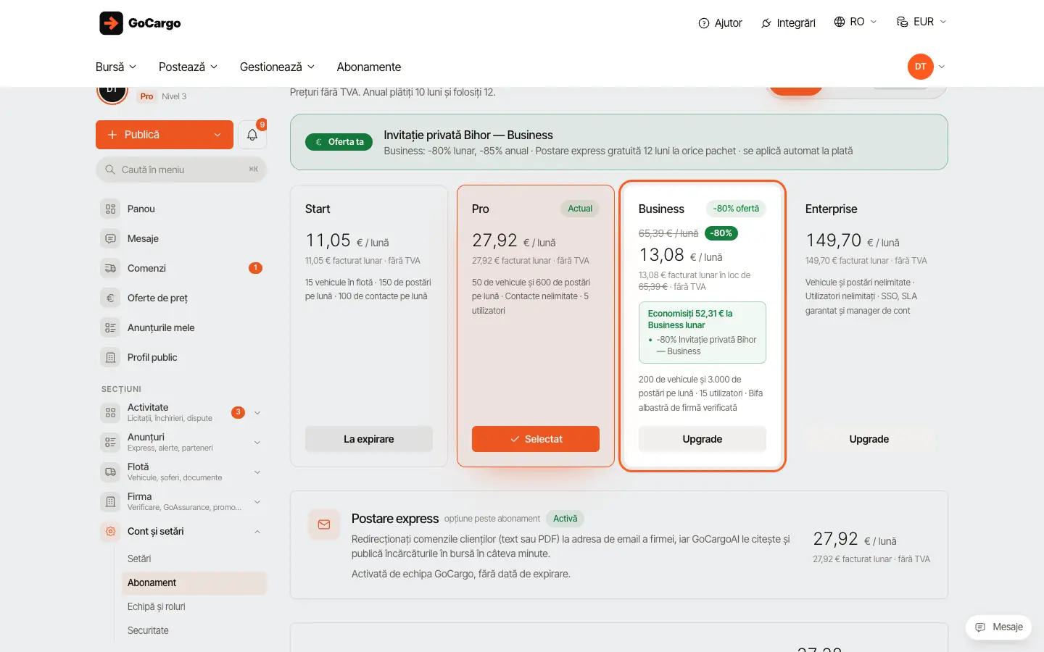Click the globe language icon
Viewport: 1044px width, 652px height.
click(840, 22)
